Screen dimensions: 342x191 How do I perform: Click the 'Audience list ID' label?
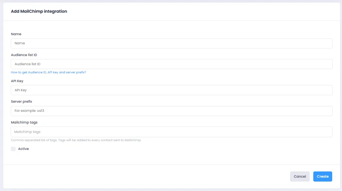tap(24, 55)
